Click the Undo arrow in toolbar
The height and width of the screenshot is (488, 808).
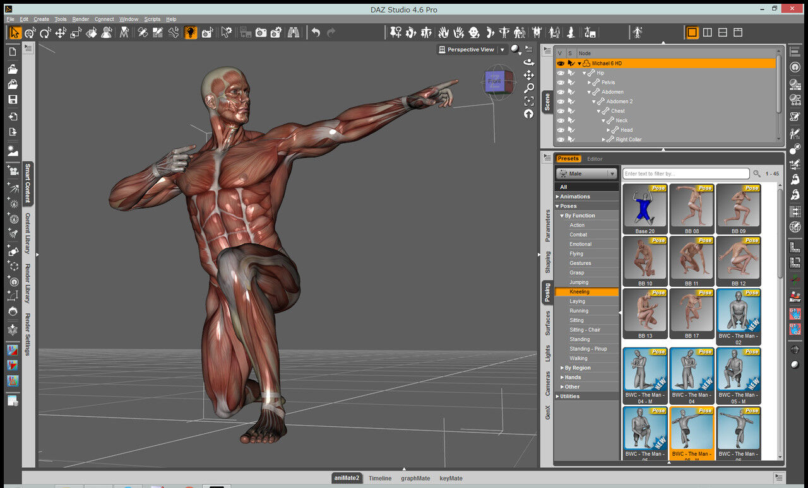(316, 33)
